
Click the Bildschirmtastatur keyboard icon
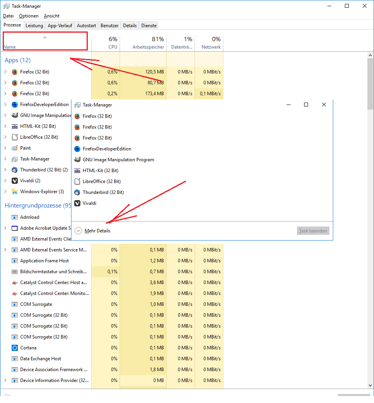(15, 272)
